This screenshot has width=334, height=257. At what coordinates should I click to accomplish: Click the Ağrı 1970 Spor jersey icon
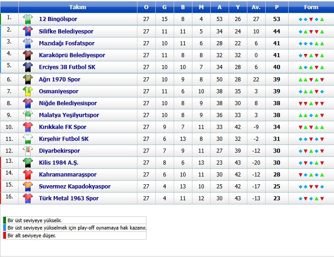pos(28,79)
